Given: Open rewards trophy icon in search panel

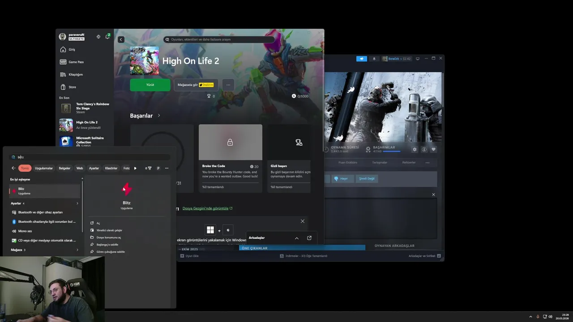Looking at the screenshot, I should 148,168.
